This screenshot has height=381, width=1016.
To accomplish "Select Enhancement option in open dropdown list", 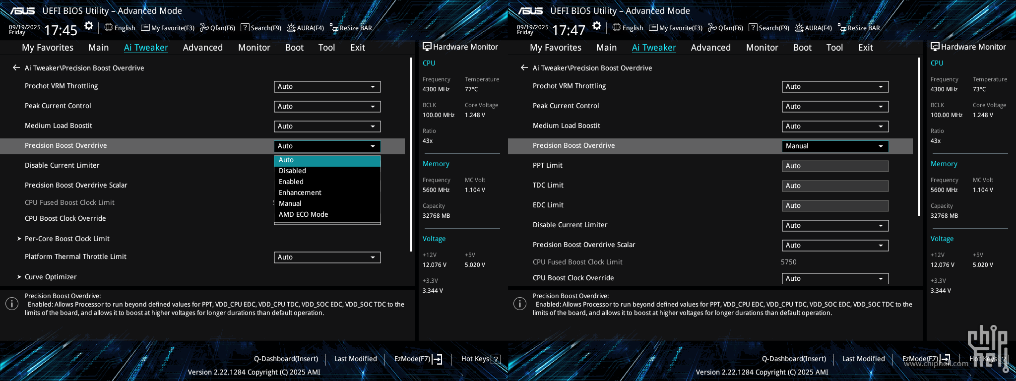I will pos(327,192).
